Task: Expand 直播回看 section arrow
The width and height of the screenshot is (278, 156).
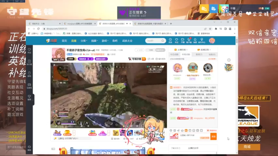Action: click(210, 50)
